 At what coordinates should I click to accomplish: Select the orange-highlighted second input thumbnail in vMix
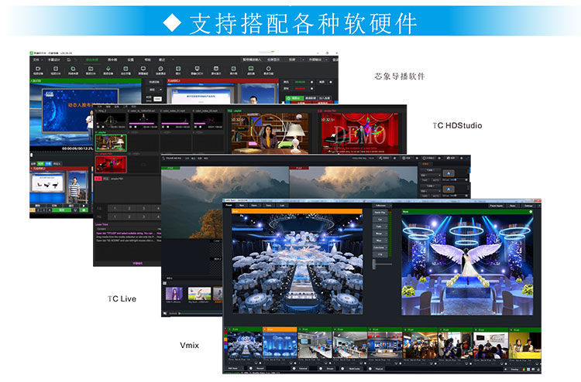pyautogui.click(x=280, y=346)
